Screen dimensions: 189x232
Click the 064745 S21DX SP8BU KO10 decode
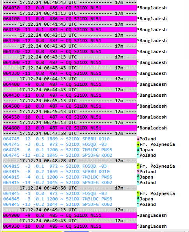pos(70,139)
